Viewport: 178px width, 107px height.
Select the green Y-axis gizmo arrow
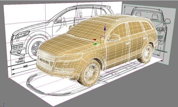(x=95, y=44)
